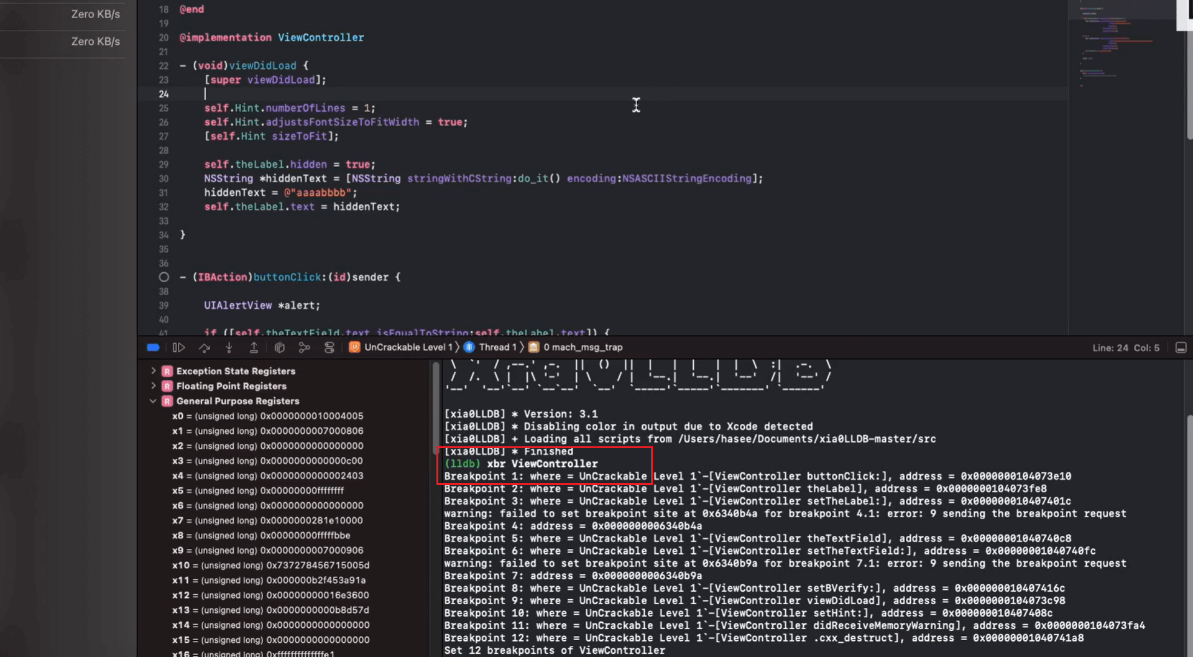Select register x11 row
This screenshot has height=657, width=1193.
point(269,580)
